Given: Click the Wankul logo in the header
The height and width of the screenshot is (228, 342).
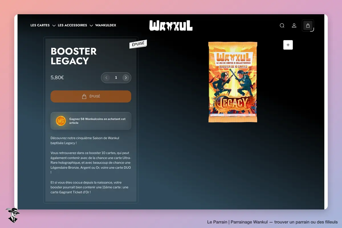Looking at the screenshot, I should (171, 25).
